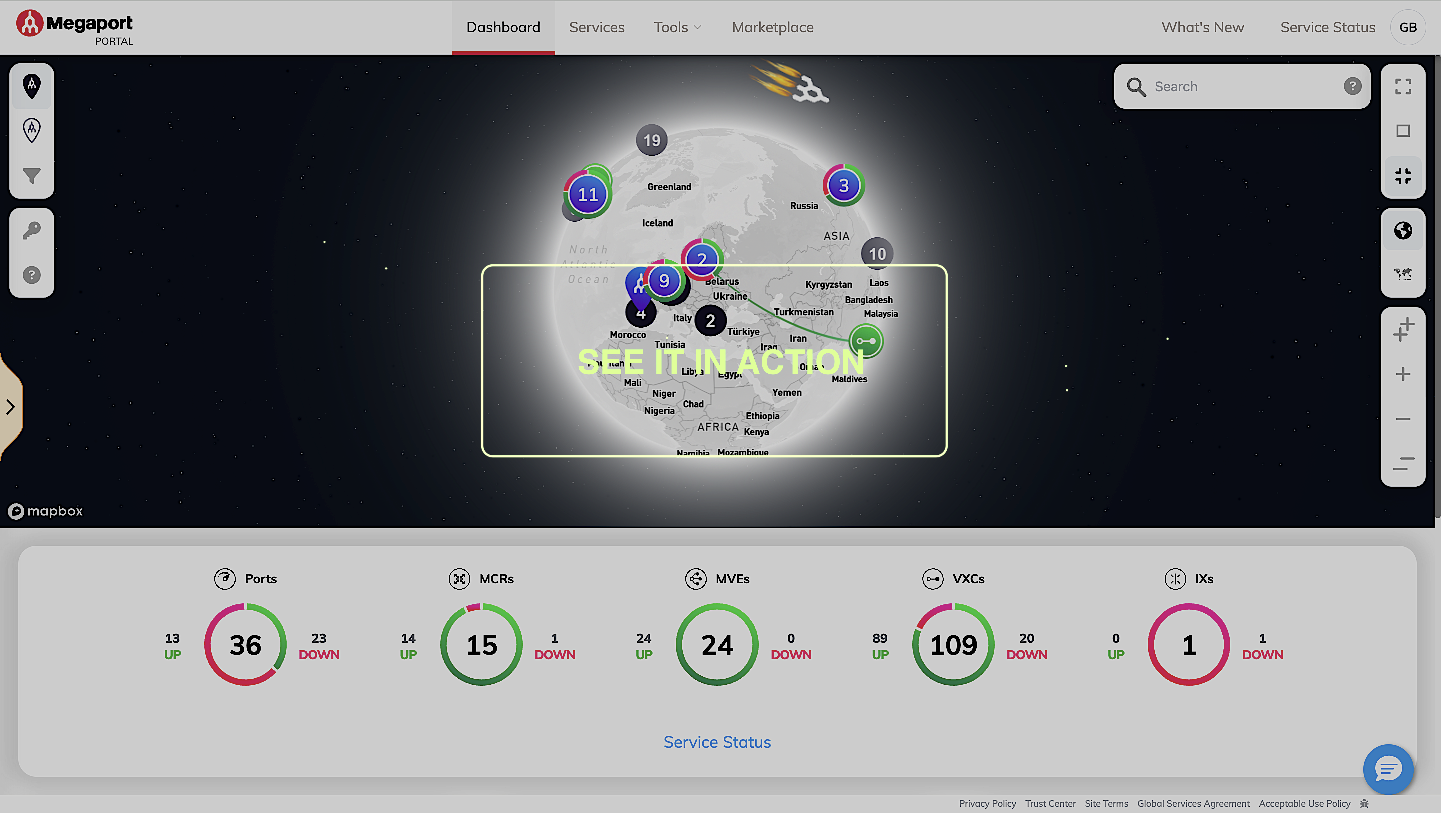Switch to the Services tab
The image size is (1441, 813).
tap(597, 27)
